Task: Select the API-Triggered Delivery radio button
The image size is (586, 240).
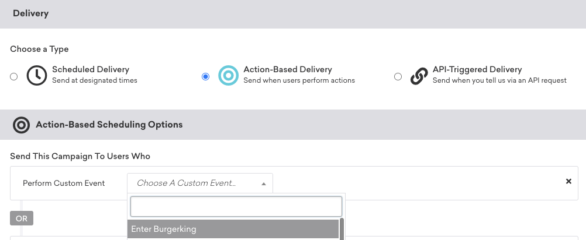Action: (398, 76)
